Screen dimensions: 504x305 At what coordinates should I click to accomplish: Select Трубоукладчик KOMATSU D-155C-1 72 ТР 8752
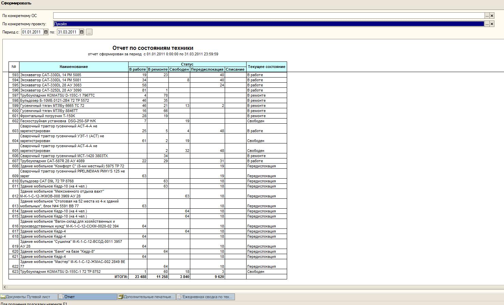pyautogui.click(x=148, y=272)
